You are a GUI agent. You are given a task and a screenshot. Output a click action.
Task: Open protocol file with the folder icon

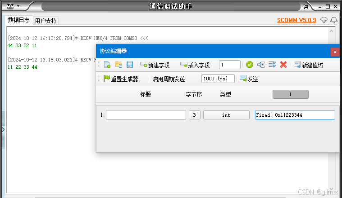click(x=119, y=65)
